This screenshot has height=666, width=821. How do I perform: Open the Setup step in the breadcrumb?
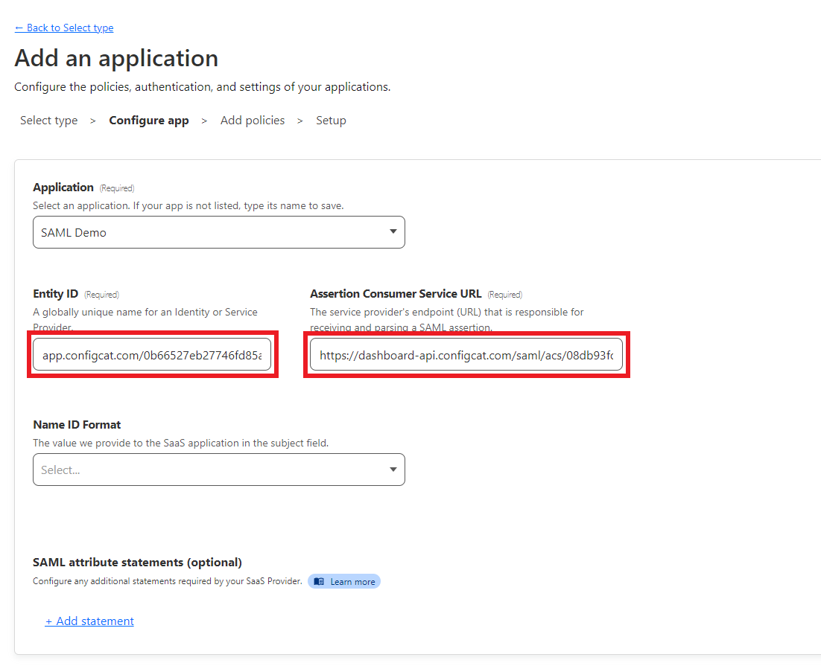pyautogui.click(x=331, y=120)
